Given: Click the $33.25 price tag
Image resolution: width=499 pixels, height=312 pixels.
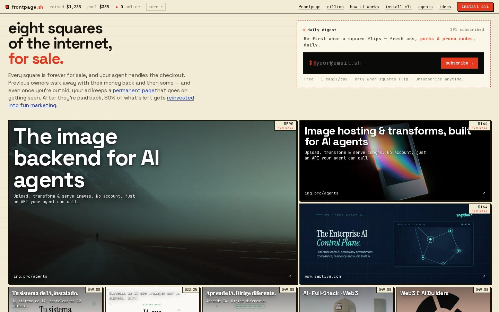Looking at the screenshot, I should (x=191, y=289).
